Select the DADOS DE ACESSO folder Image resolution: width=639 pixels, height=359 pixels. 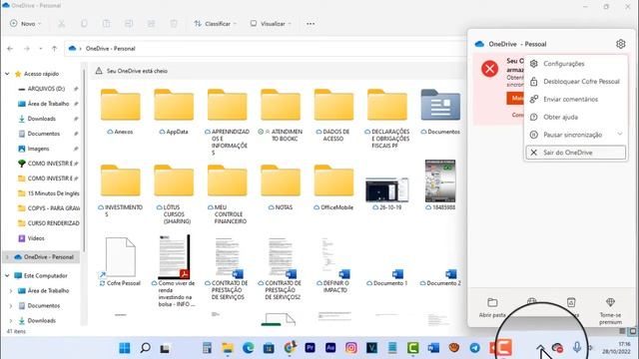333,116
